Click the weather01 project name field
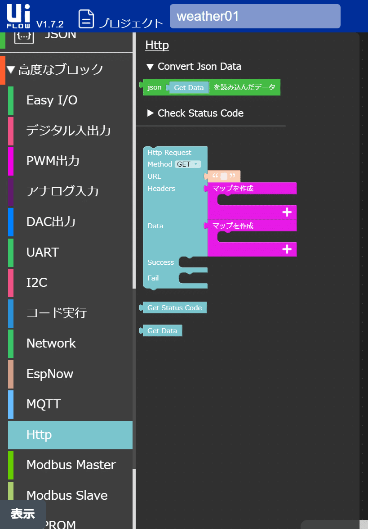The height and width of the screenshot is (529, 368). pyautogui.click(x=255, y=16)
